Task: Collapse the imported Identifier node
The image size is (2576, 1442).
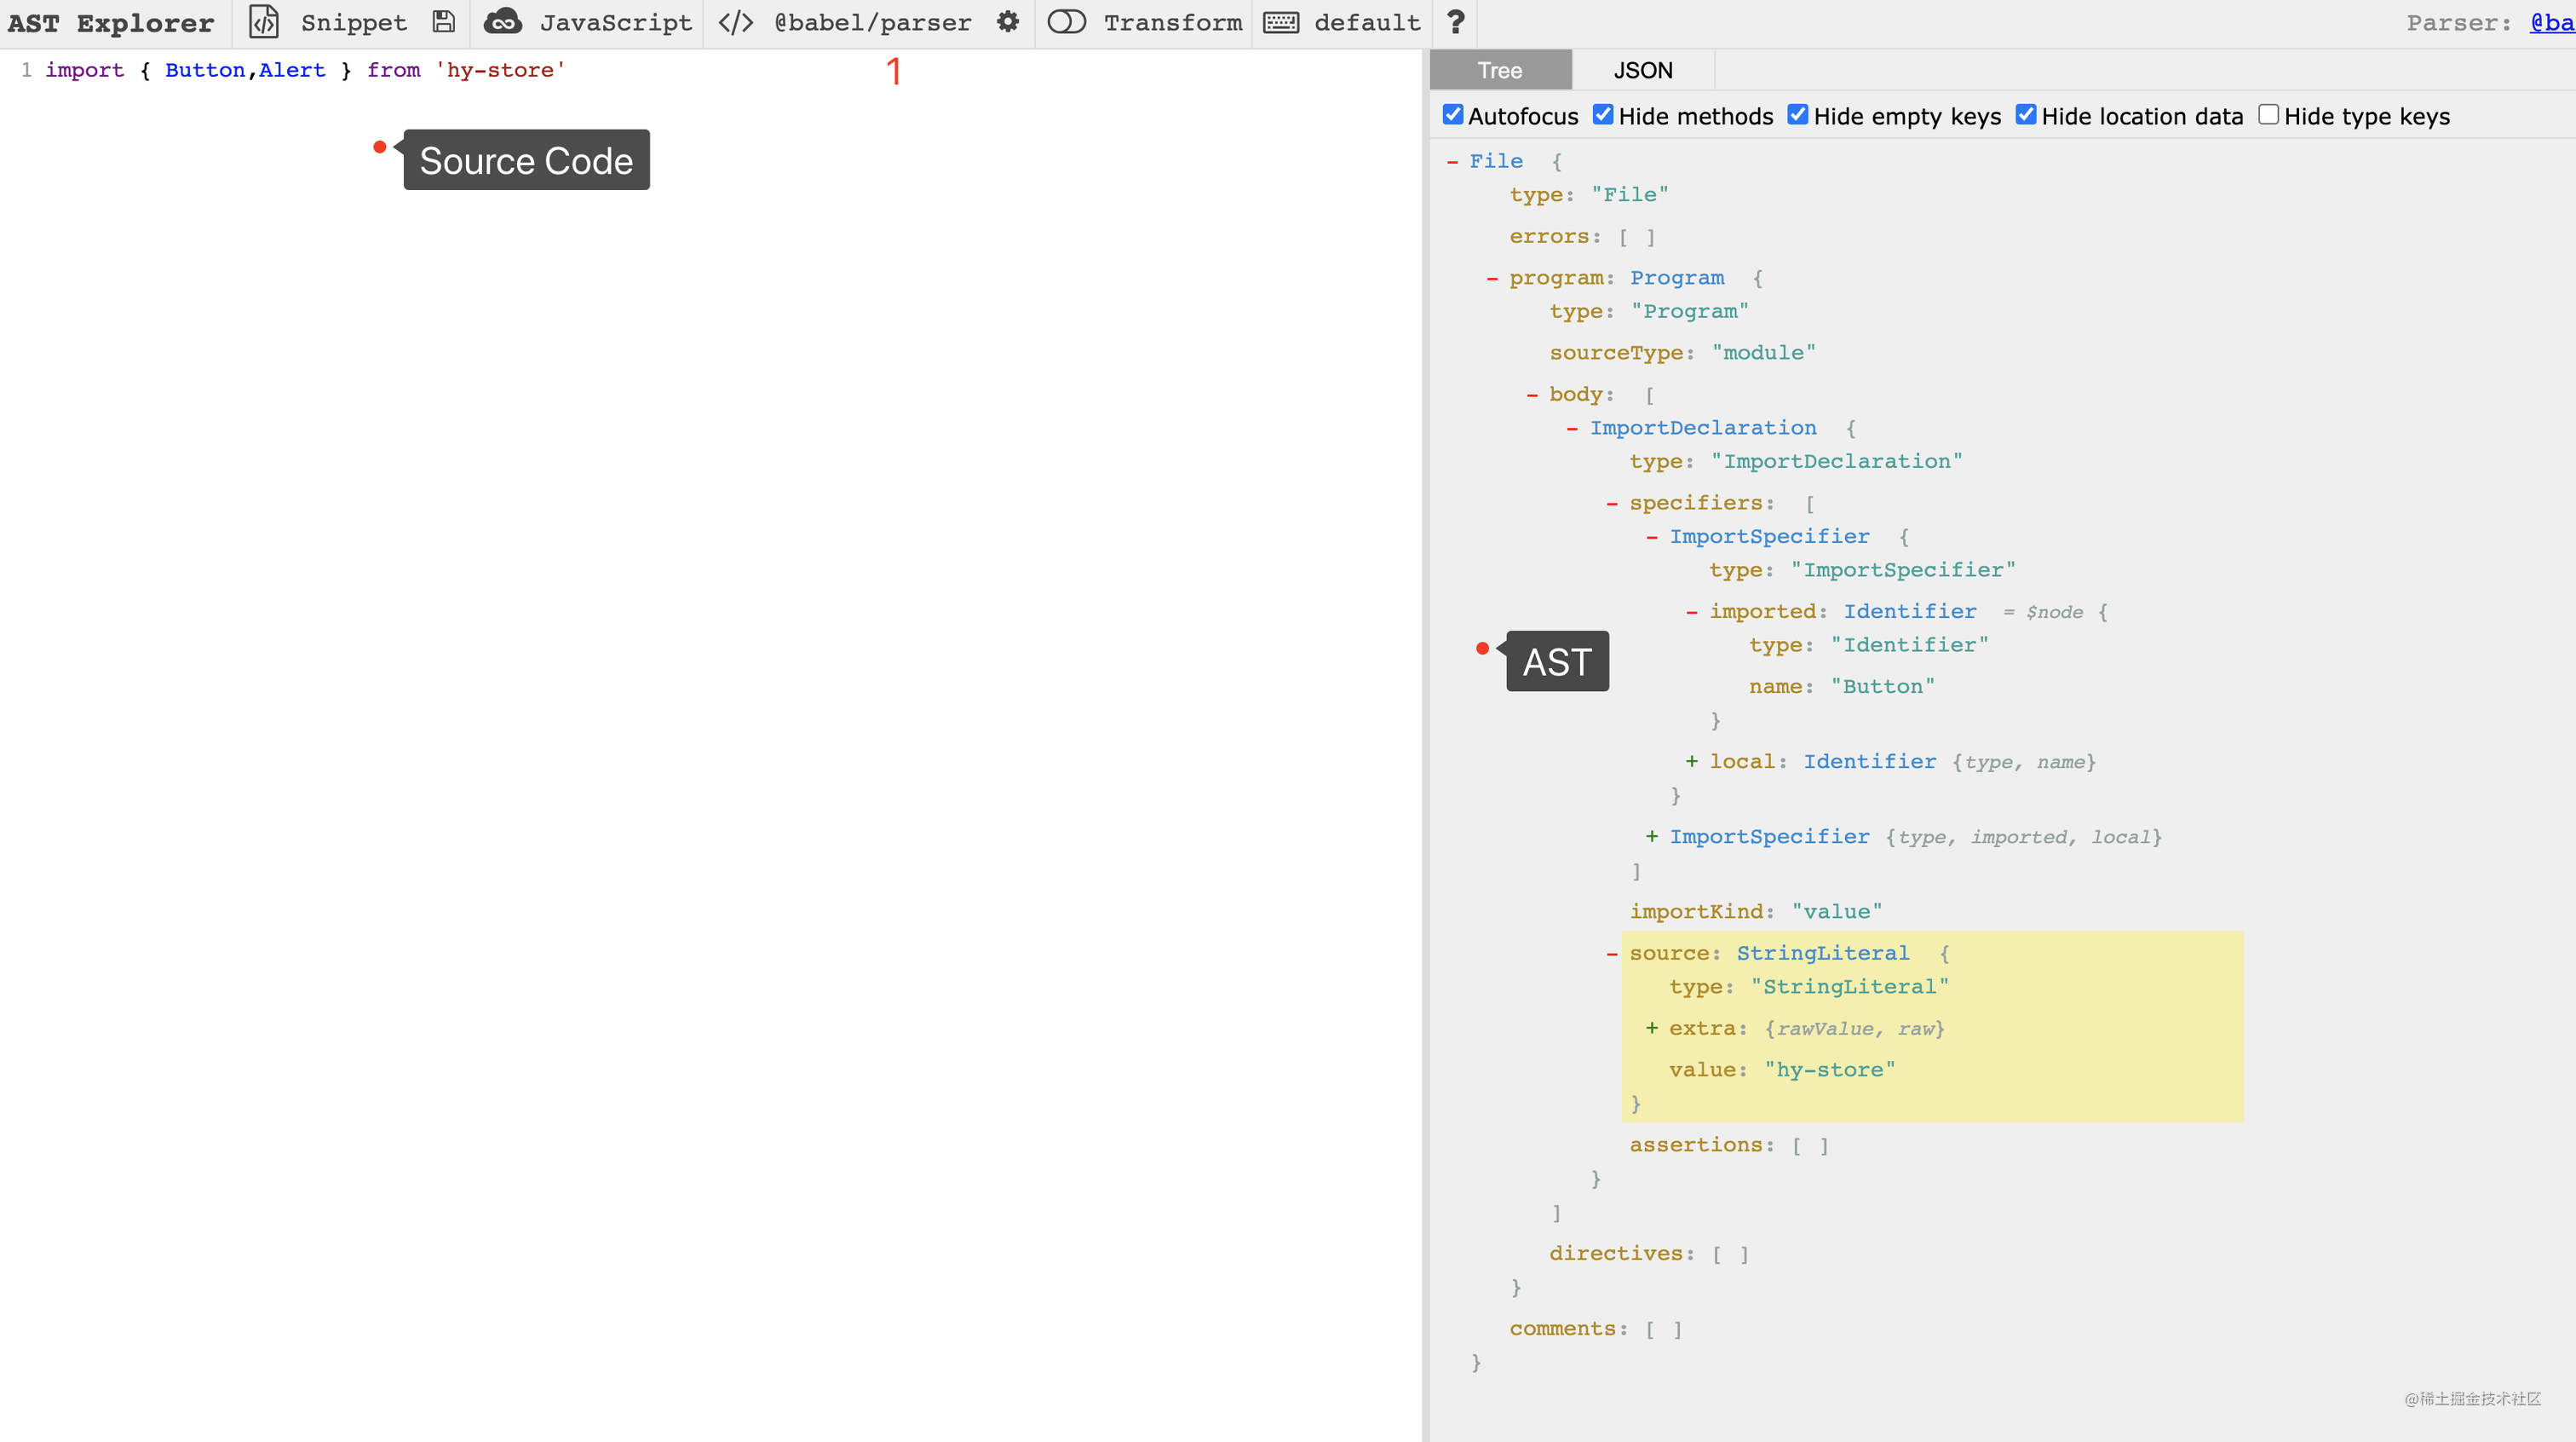Action: (1692, 613)
